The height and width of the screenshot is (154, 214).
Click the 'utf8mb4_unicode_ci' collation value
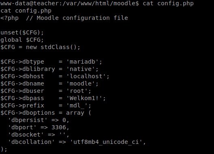click(106, 142)
